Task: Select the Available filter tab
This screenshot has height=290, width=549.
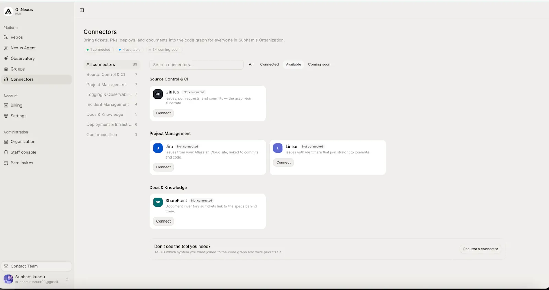Action: click(293, 64)
